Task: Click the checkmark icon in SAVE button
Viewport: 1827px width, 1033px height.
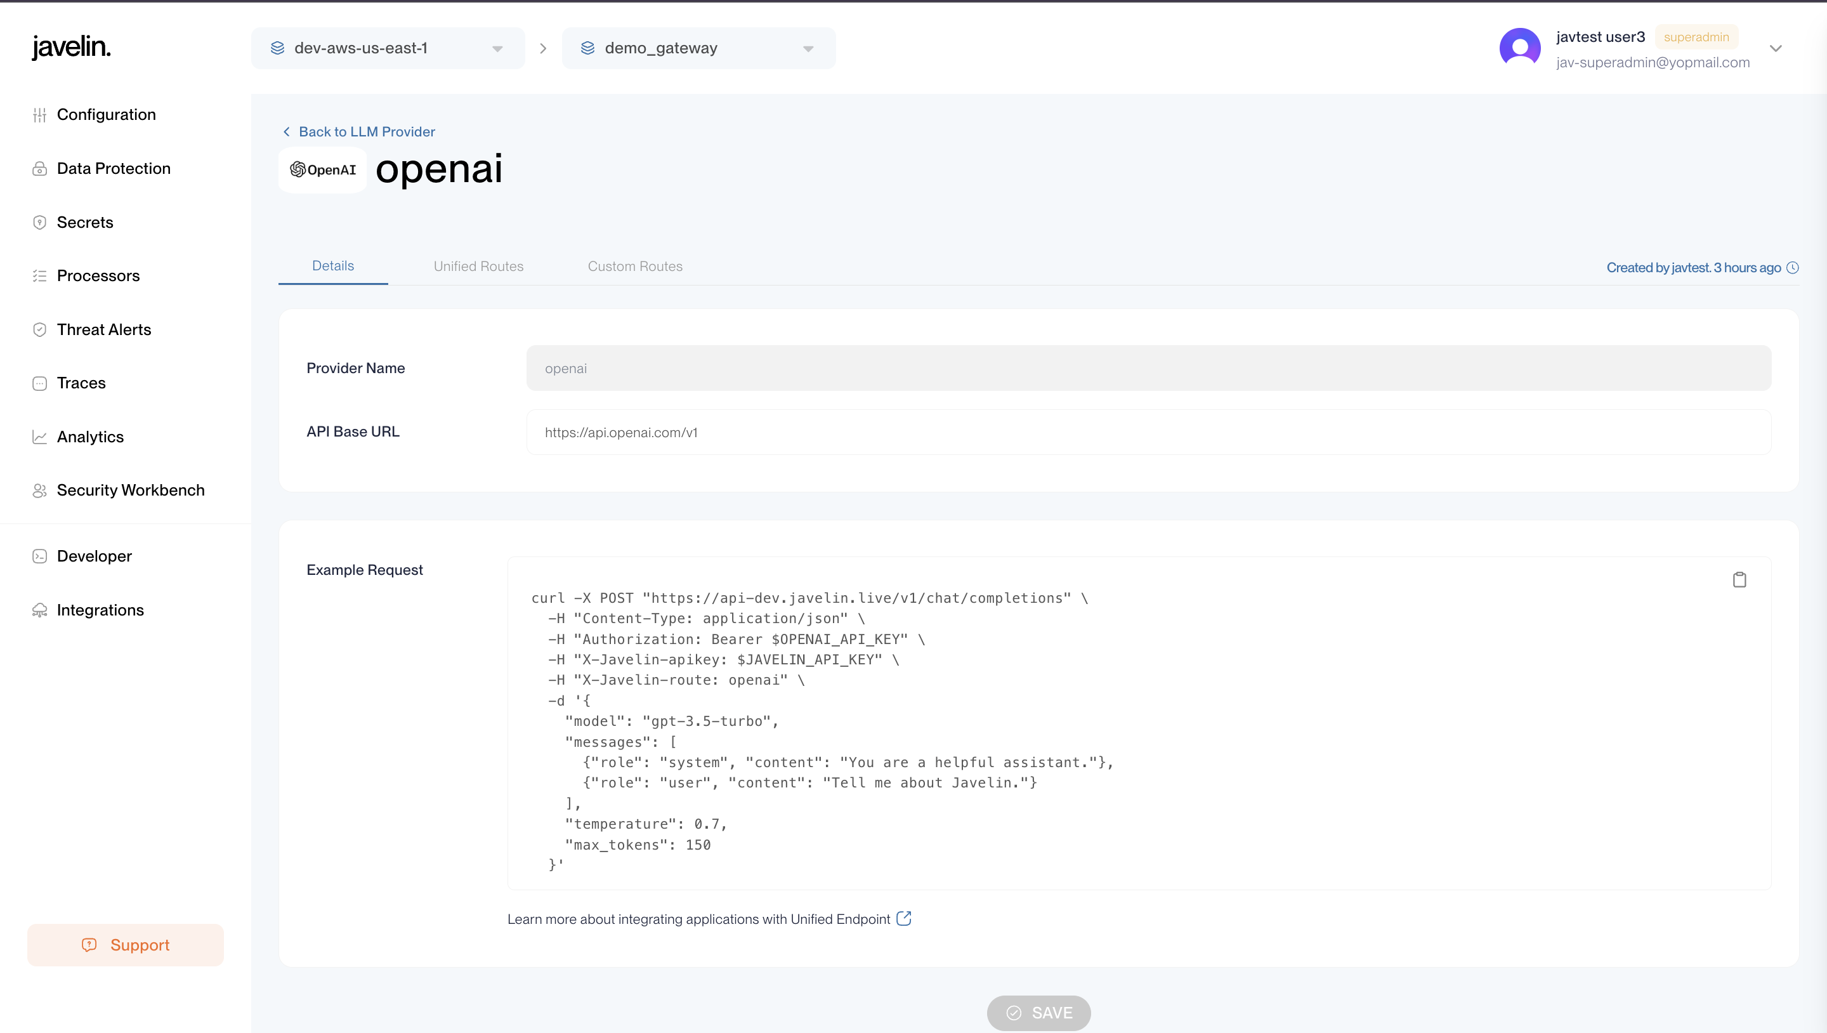Action: [x=1014, y=1013]
